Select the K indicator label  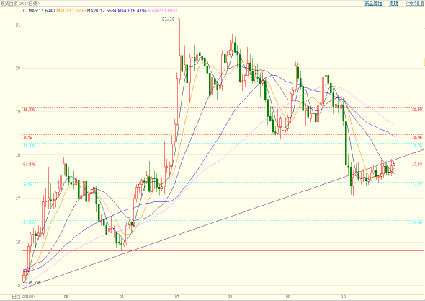[24, 11]
